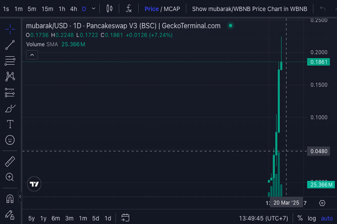Viewport: 337px width, 224px height.
Task: Click the 0.1861 current price label
Action: (318, 62)
